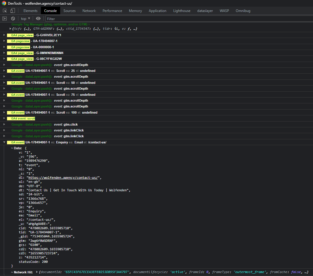313x276 pixels.
Task: Select the WASP tab
Action: (224, 11)
